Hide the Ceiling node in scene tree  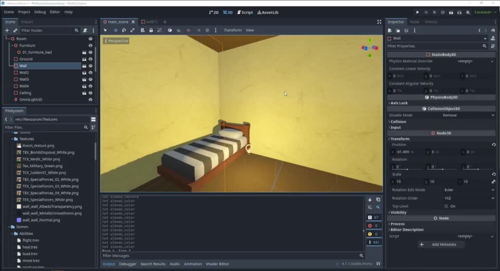click(90, 93)
